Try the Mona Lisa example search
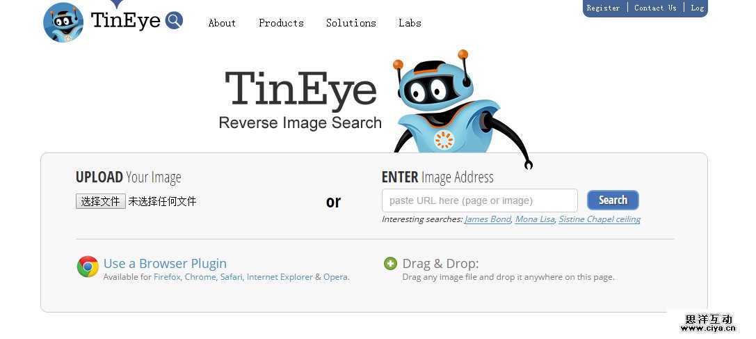The width and height of the screenshot is (756, 339). point(535,219)
